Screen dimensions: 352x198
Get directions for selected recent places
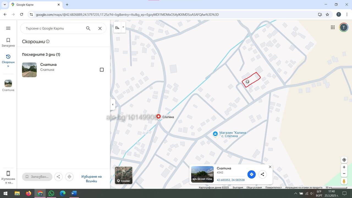69,177
